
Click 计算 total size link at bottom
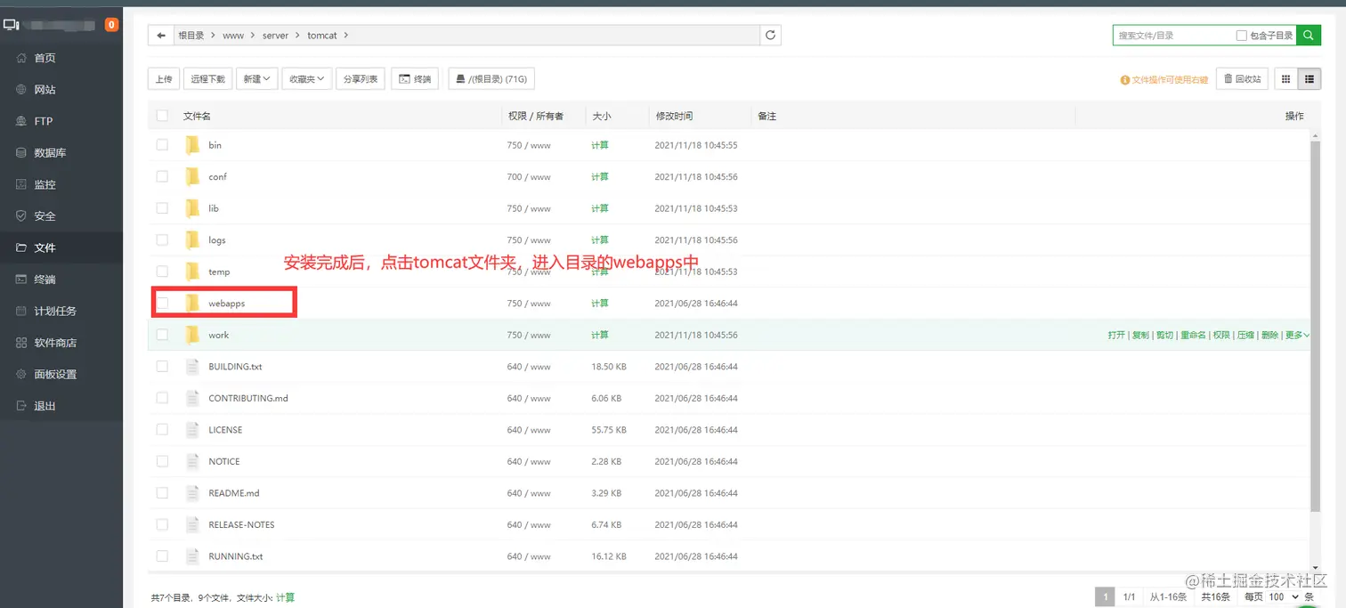click(285, 597)
